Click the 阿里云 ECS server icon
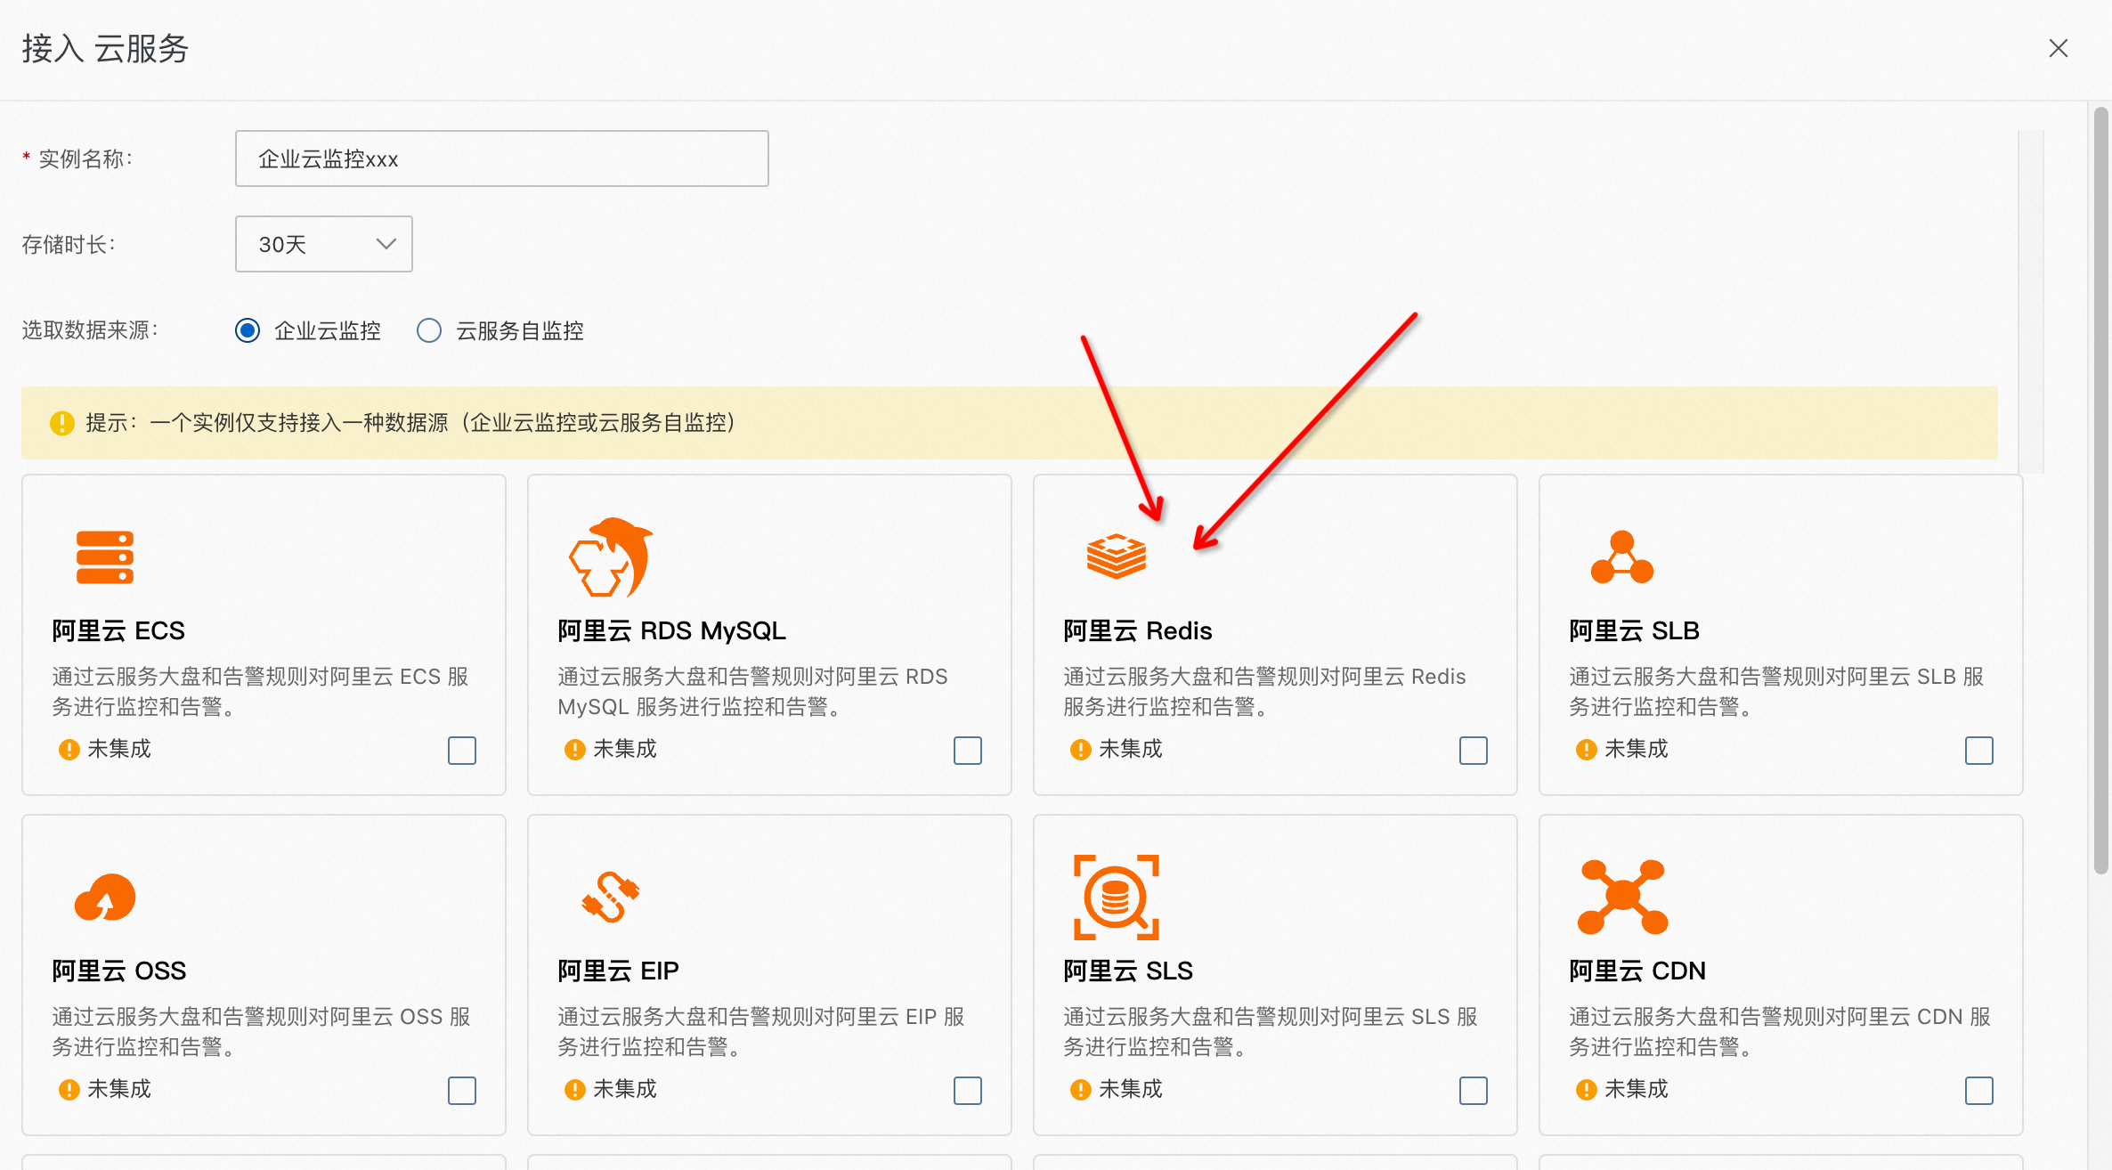This screenshot has width=2112, height=1170. (105, 557)
